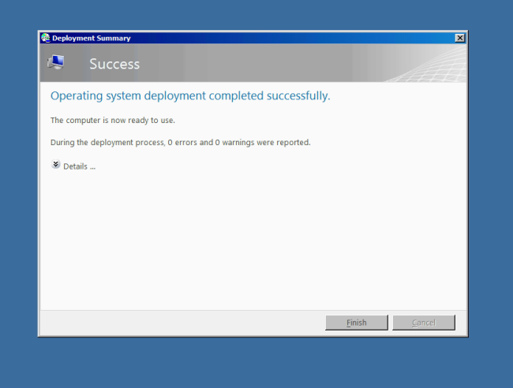Click the "Deployment Summary" window title text

point(92,38)
